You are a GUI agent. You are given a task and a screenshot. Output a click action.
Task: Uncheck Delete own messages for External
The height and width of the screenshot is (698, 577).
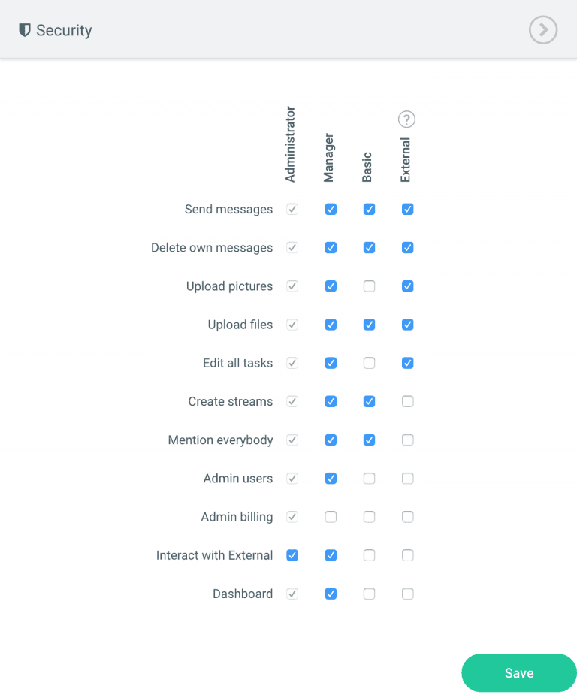[407, 248]
